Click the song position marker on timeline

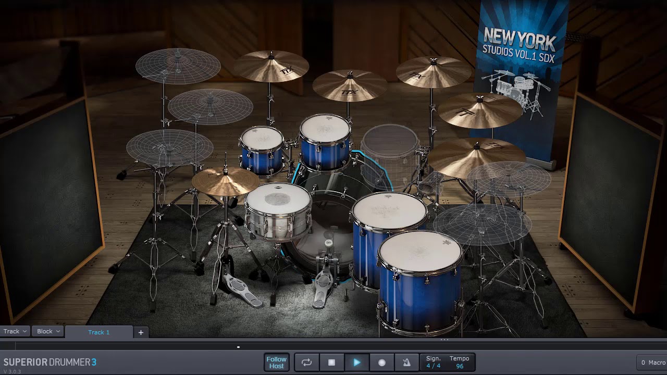[x=238, y=347]
